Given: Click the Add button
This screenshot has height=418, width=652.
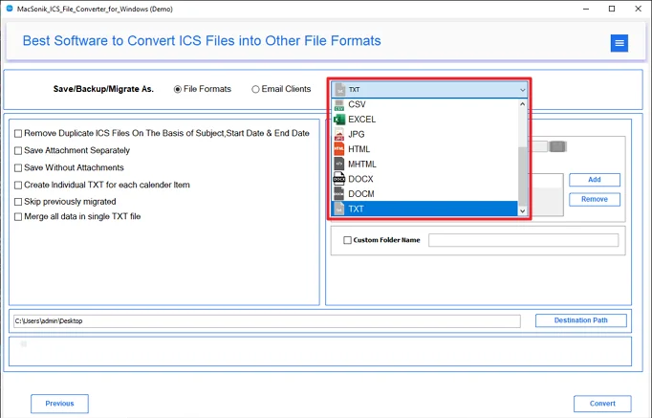Looking at the screenshot, I should tap(595, 180).
